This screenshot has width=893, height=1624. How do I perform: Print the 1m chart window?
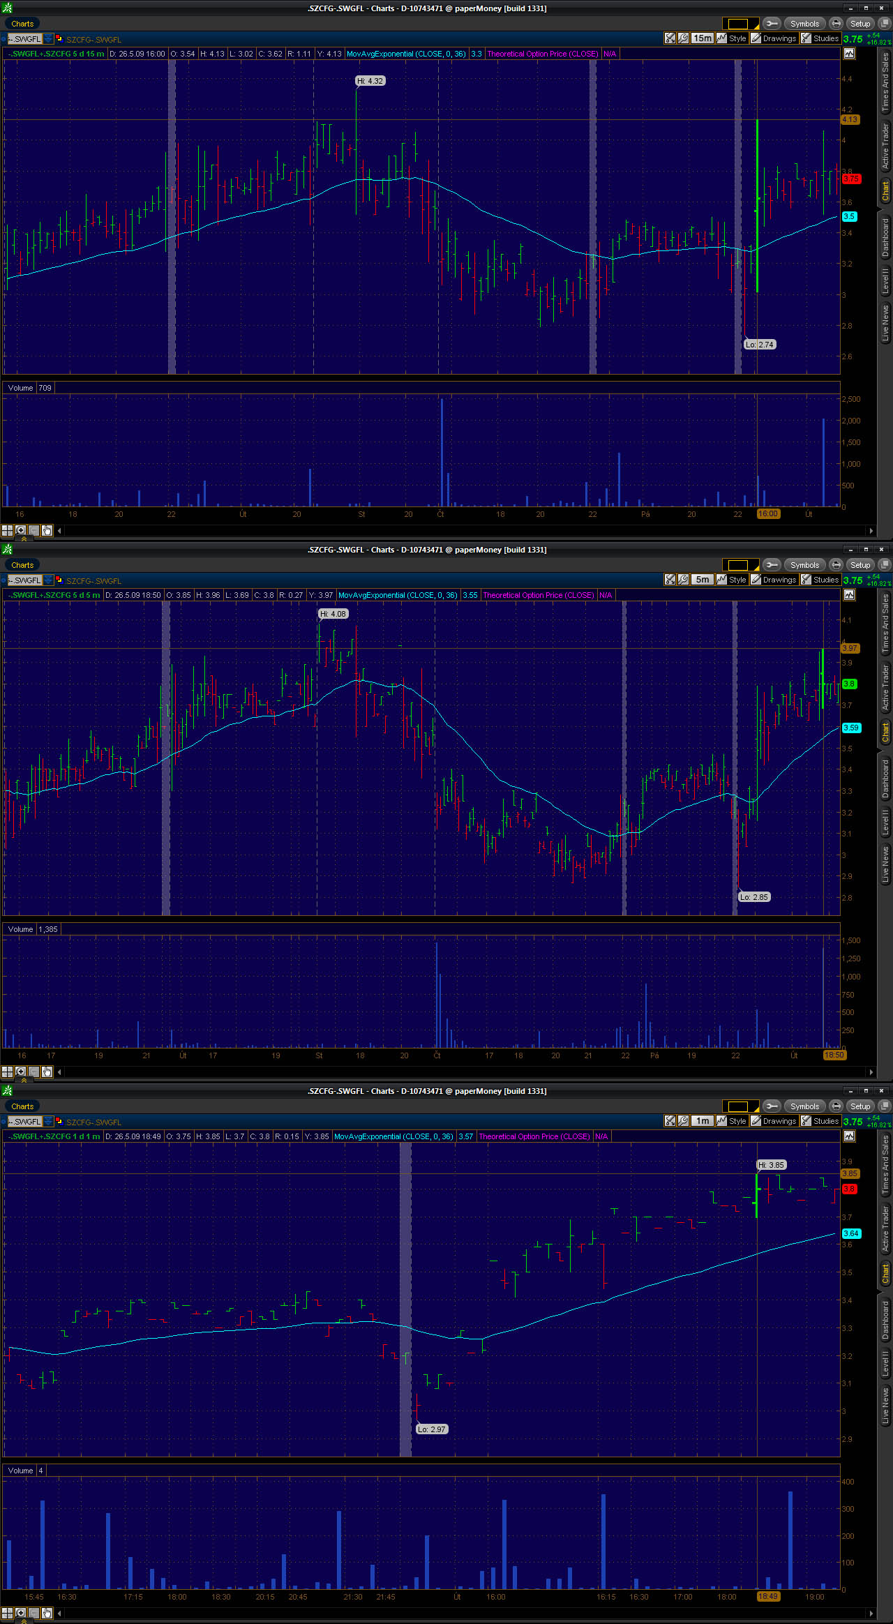tap(836, 1106)
